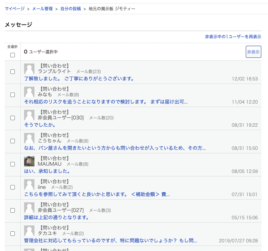Open message 了解致しました。ご丁寧にありがとうございます。
Viewport: 268px width, 251px height.
pos(79,79)
